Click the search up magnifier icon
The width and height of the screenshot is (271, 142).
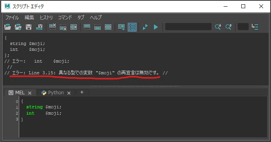pos(228,27)
